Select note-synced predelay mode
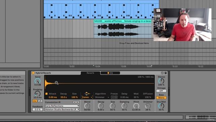216x122 pixels. tap(40, 101)
